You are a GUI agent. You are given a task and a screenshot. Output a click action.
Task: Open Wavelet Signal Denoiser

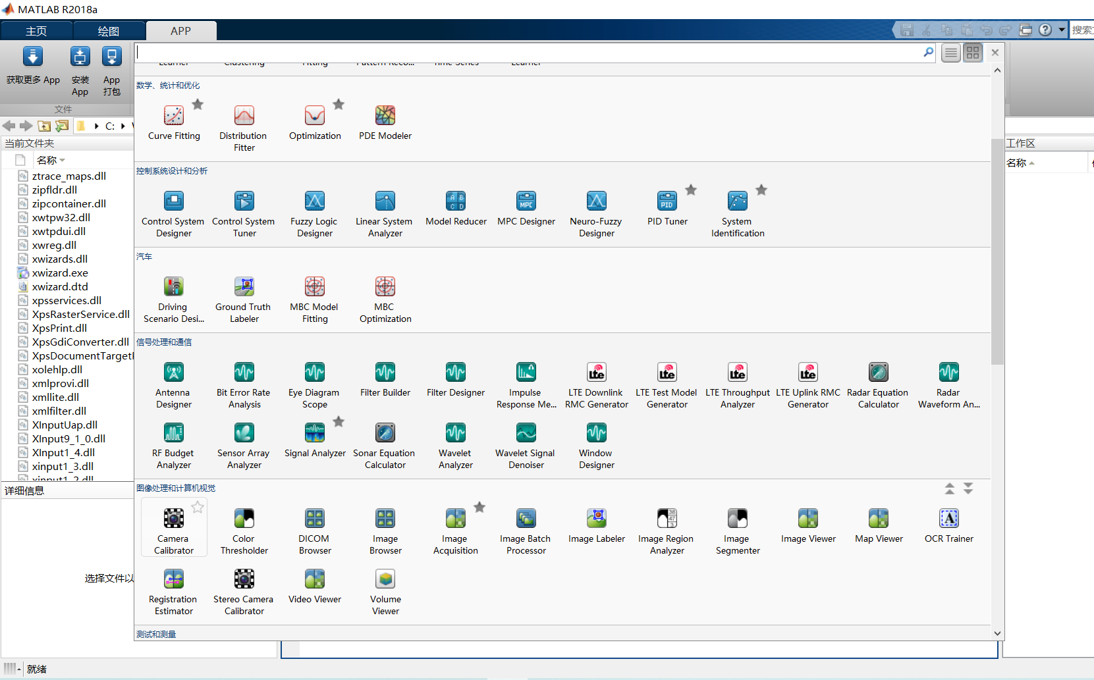(526, 446)
